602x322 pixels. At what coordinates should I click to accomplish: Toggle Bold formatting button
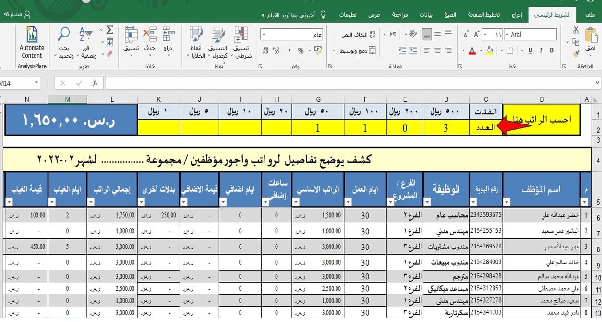tap(553, 50)
